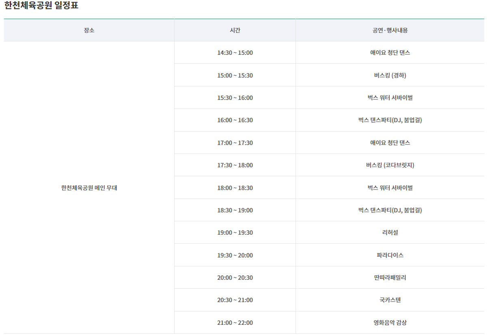Screen dimensions: 492x335
Task: Click the 딴따라패밀리 event cell
Action: point(390,277)
